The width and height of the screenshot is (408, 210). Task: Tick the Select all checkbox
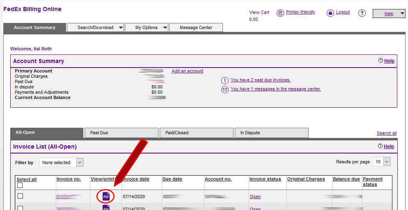[20, 185]
